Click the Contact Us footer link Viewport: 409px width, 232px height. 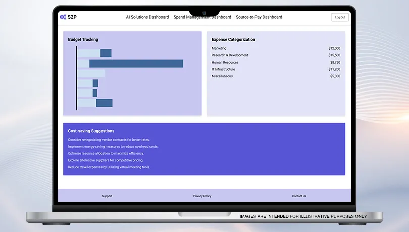tap(299, 196)
